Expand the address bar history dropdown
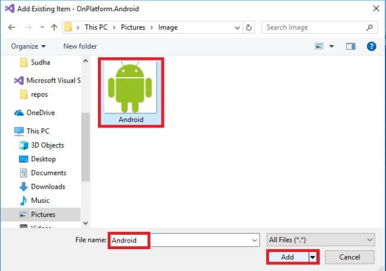 click(x=237, y=27)
